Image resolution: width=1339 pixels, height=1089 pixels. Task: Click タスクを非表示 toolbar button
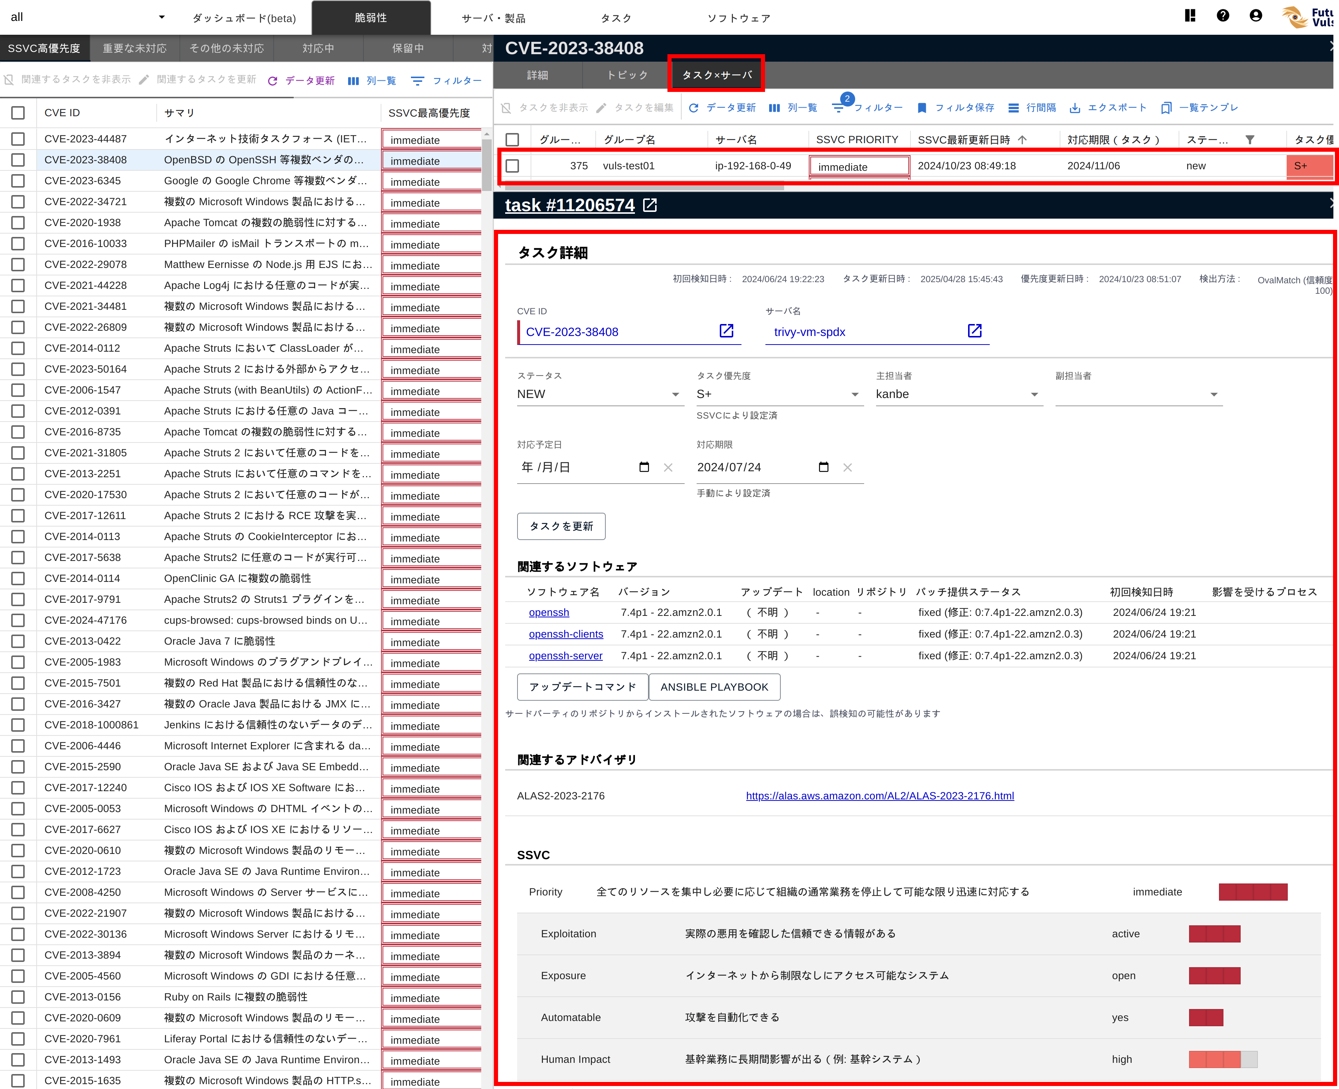point(544,108)
